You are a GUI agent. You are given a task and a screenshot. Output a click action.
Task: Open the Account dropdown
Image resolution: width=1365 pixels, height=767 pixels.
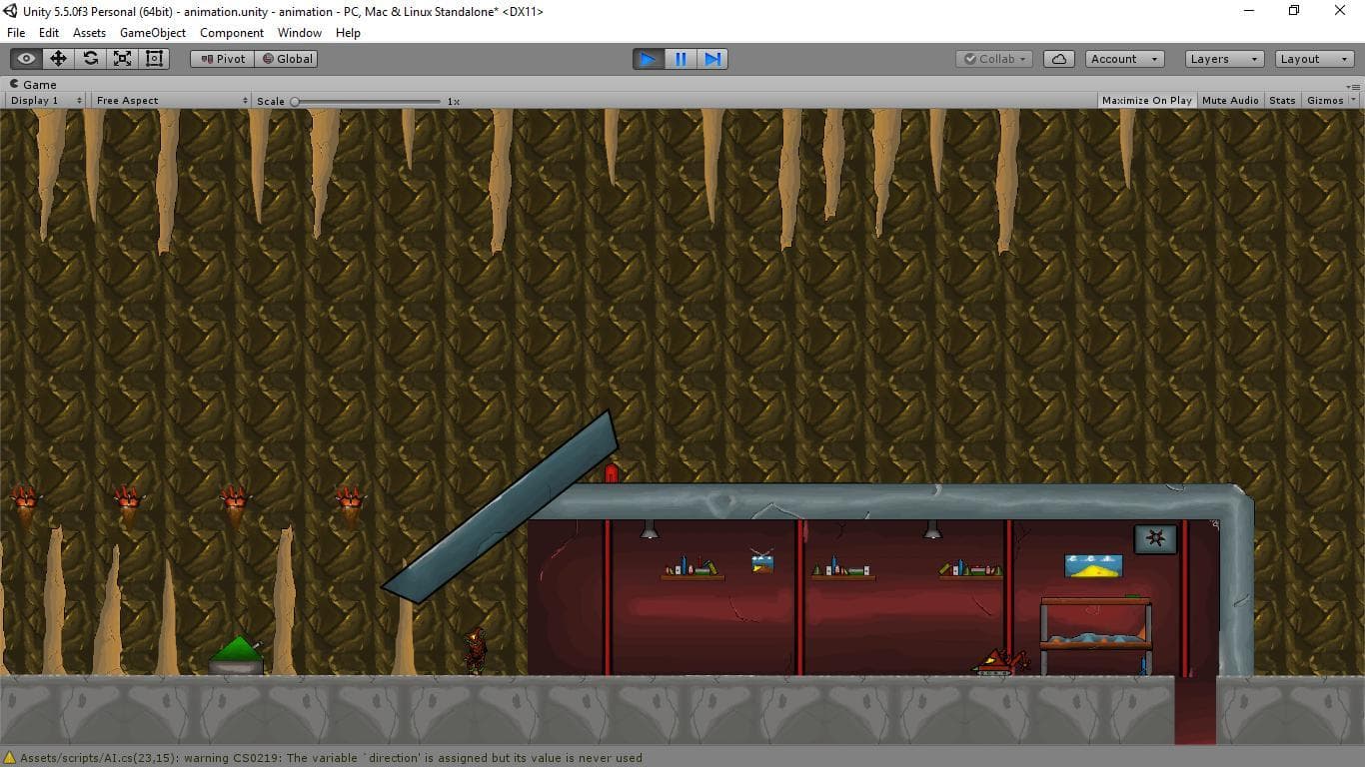click(x=1124, y=59)
